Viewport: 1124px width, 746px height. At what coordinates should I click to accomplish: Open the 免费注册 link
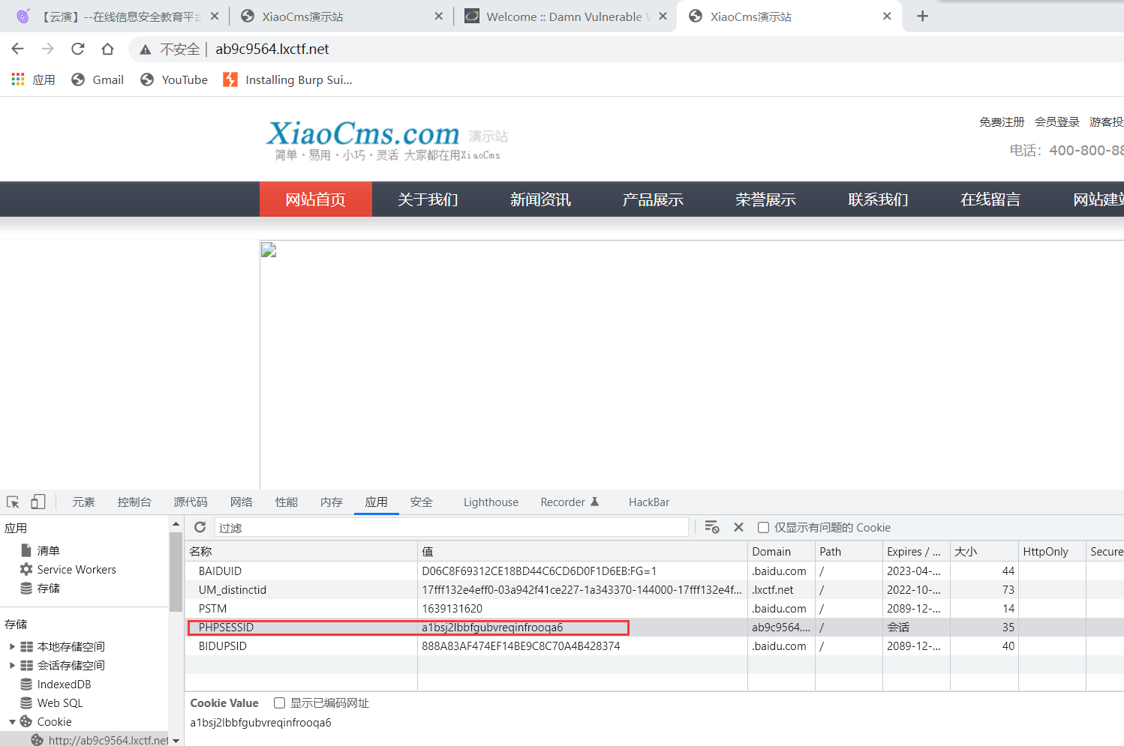click(1002, 121)
